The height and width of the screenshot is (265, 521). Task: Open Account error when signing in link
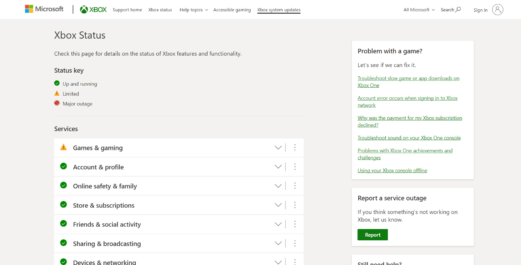pos(408,101)
